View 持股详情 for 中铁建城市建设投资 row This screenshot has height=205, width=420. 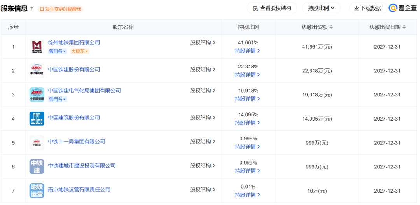click(247, 171)
